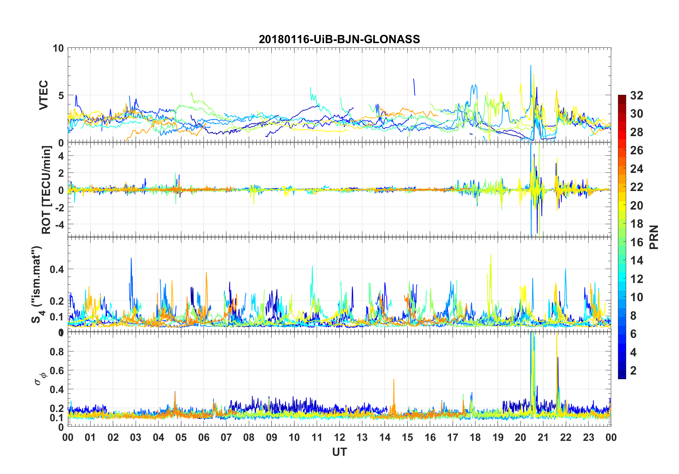The image size is (679, 474).
Task: Click the sigma-phi y-axis tick label 0.6
Action: (57, 370)
